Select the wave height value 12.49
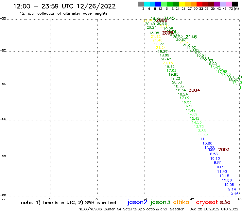242x212 pixels. pyautogui.click(x=203, y=135)
